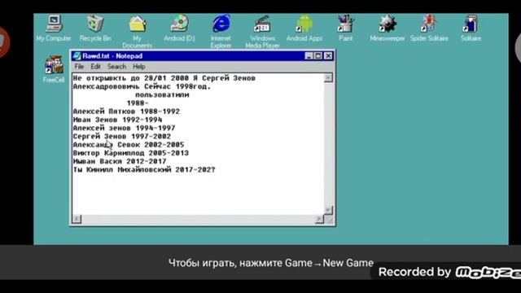Open the Android (D:) drive icon
The image size is (521, 293).
179,28
